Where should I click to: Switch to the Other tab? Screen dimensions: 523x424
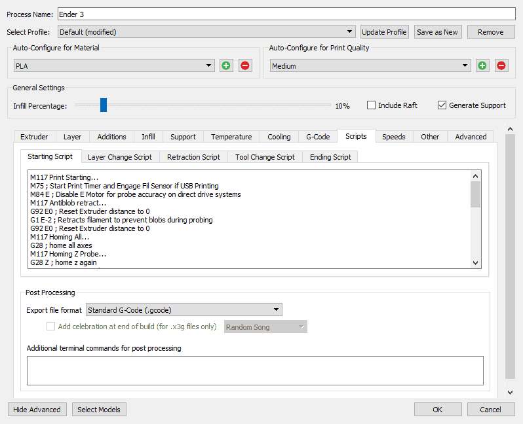coord(430,137)
